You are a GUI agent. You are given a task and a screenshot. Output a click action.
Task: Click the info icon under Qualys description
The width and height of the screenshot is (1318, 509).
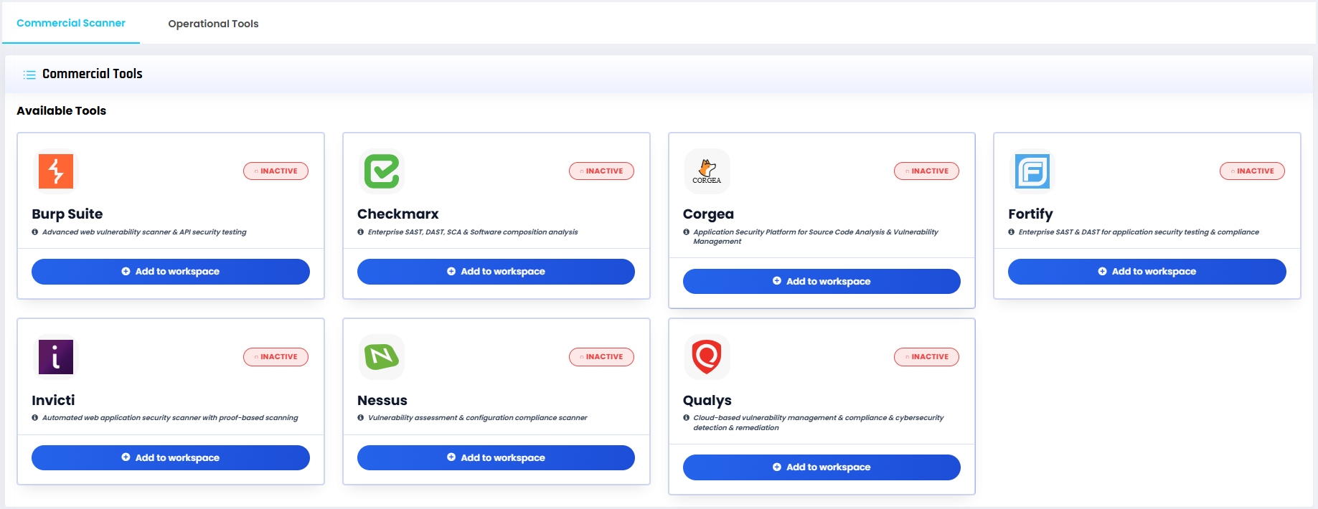(x=687, y=418)
